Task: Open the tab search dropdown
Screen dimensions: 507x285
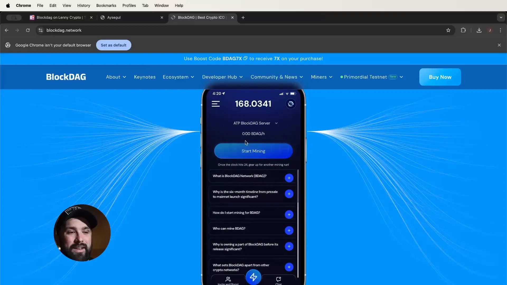Action: click(x=501, y=17)
